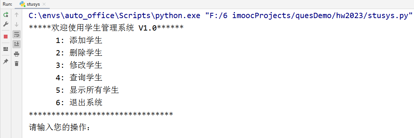Viewport: 414px width, 138px height.
Task: Jump up the stack trace arrow
Action: 17,15
